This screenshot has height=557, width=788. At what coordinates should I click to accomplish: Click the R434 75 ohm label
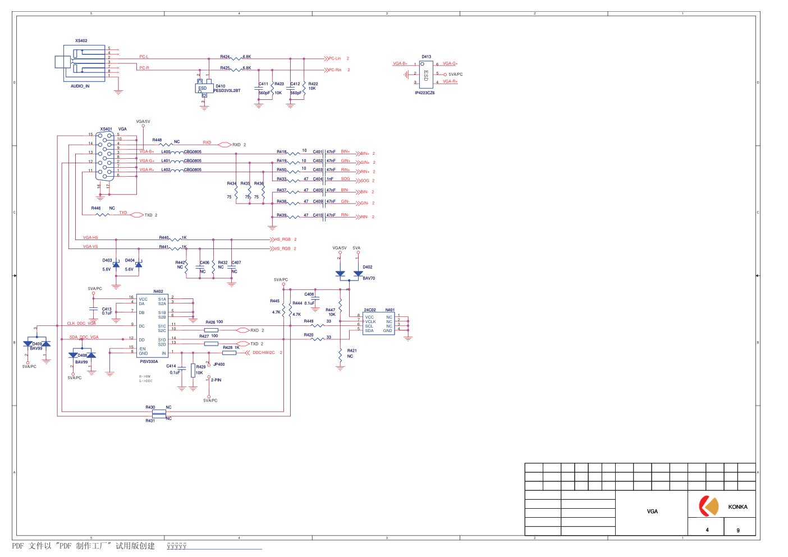click(x=232, y=183)
